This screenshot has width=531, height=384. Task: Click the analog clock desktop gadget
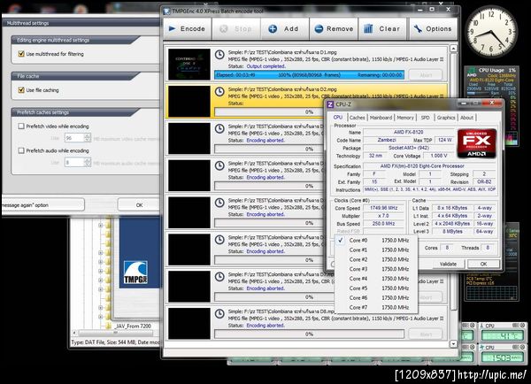pyautogui.click(x=491, y=32)
